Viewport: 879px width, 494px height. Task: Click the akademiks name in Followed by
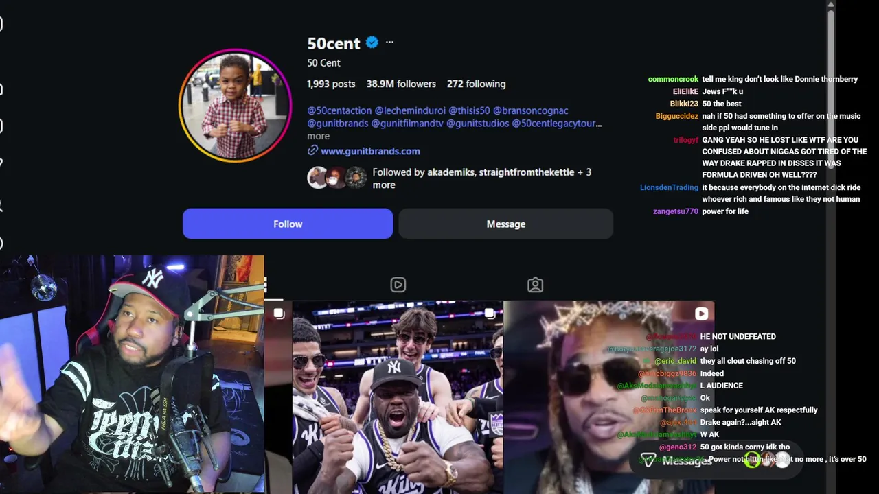(x=450, y=172)
